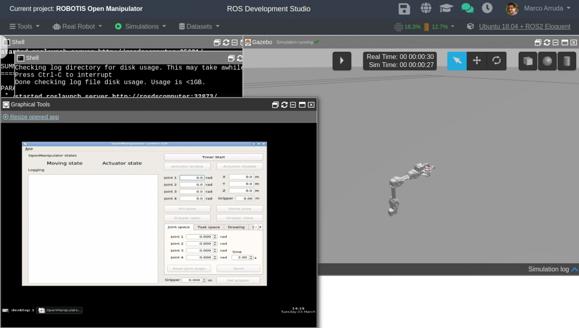Click the Gripper open button
Image resolution: width=579 pixels, height=328 pixels.
tap(187, 218)
